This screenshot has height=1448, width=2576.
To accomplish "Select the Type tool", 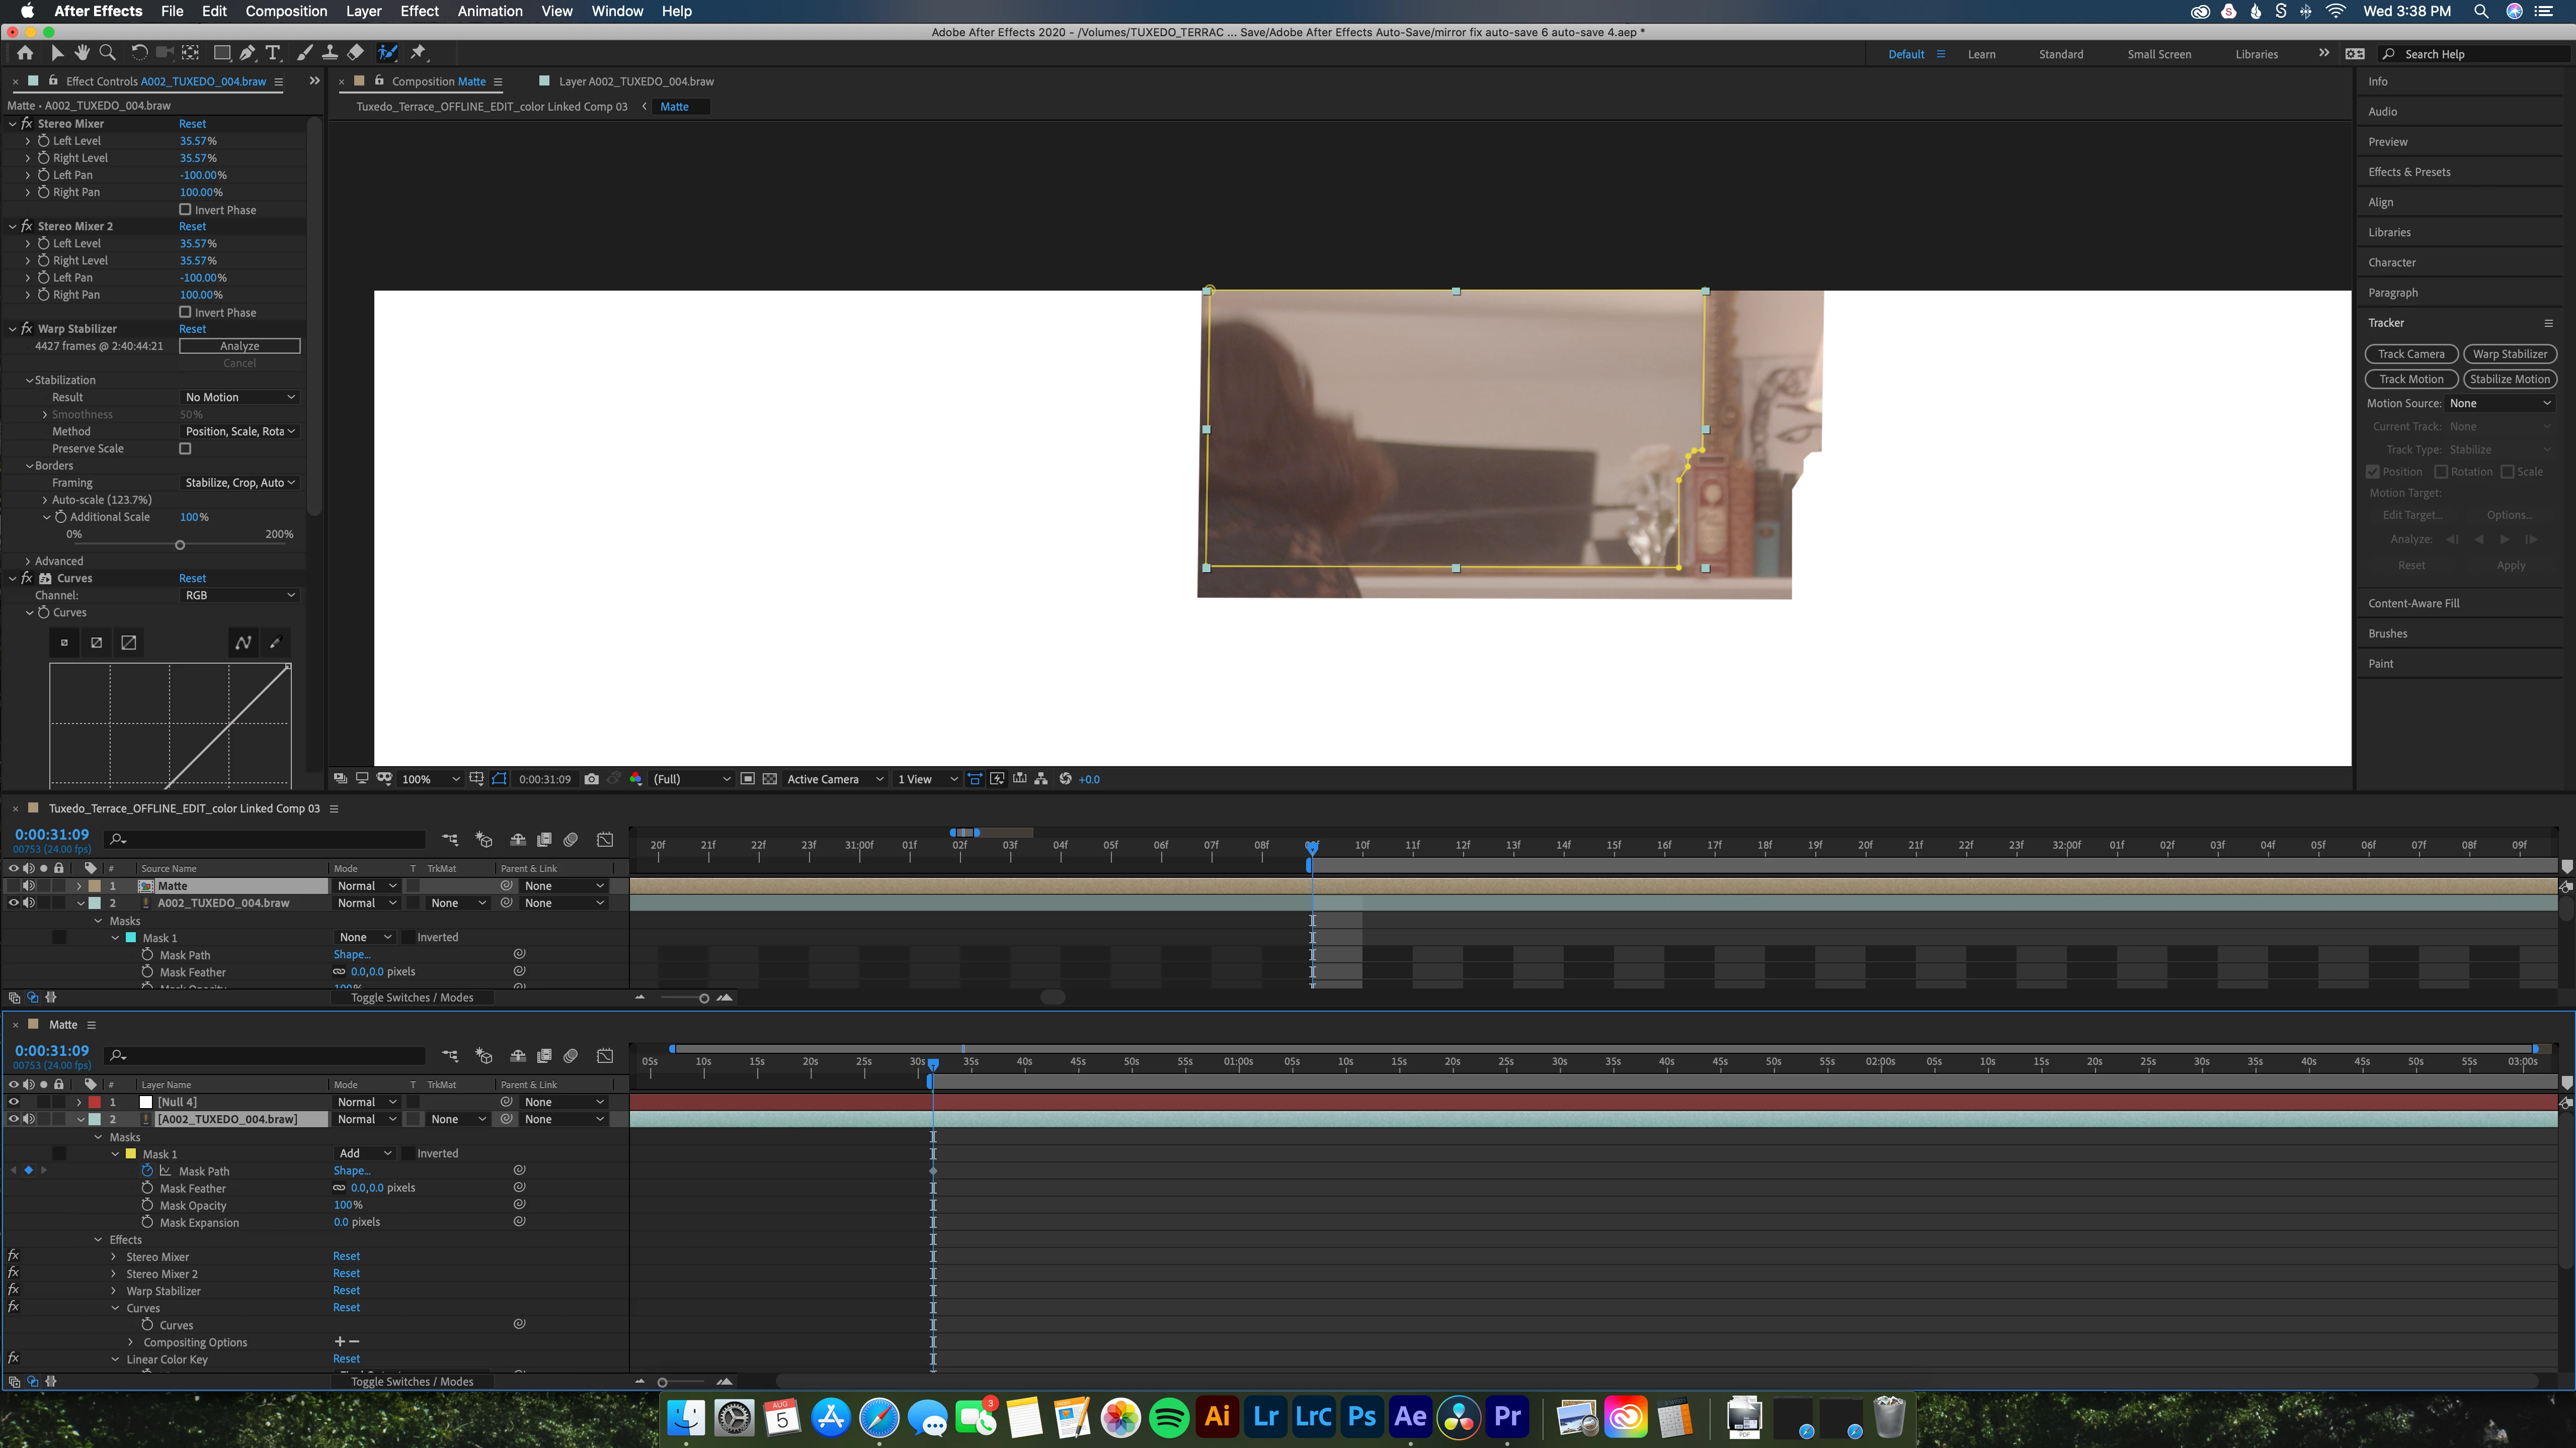I will pyautogui.click(x=273, y=53).
